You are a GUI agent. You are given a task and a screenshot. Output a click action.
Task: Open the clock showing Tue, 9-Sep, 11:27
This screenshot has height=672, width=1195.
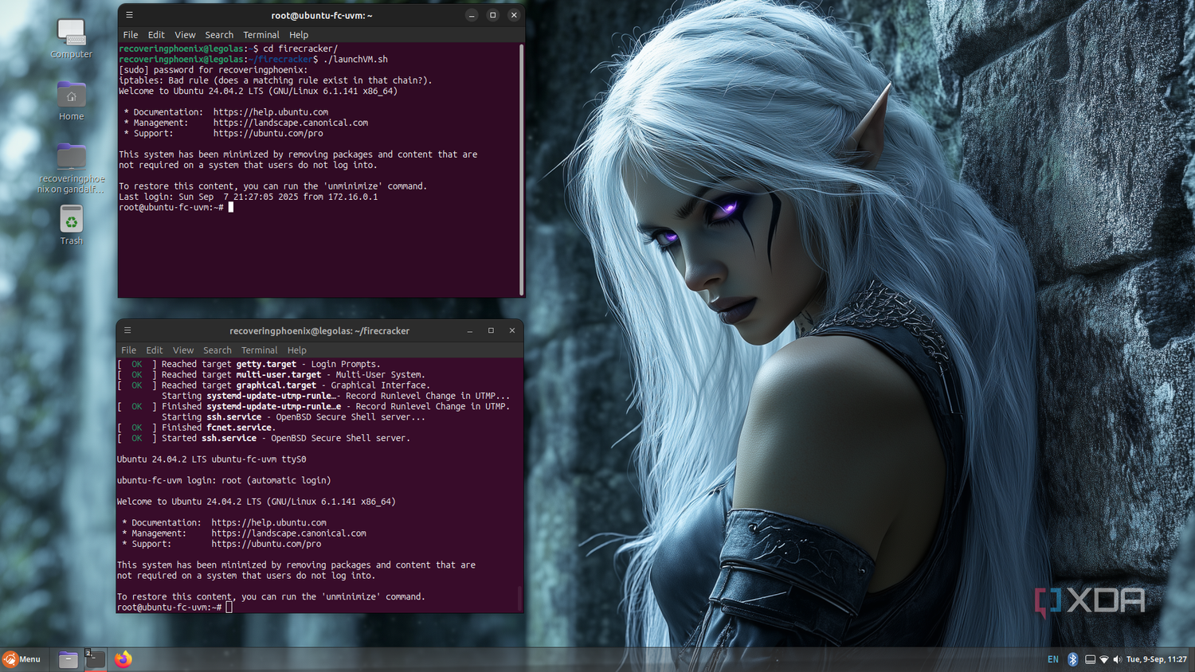click(1156, 659)
